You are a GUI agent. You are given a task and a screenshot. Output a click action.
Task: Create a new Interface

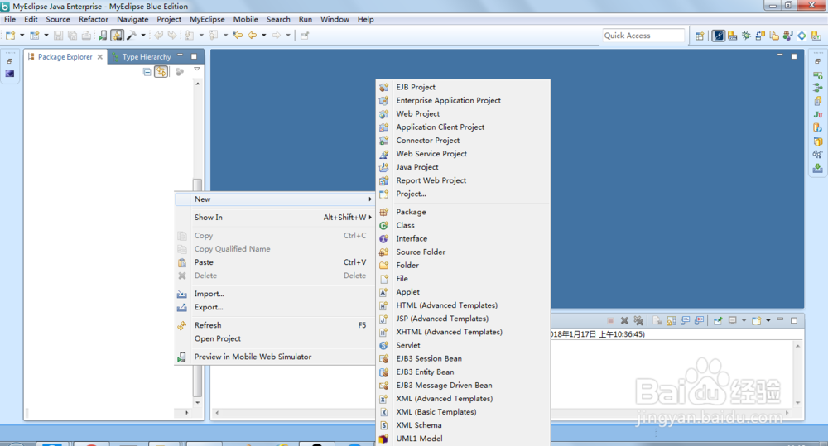click(x=463, y=238)
